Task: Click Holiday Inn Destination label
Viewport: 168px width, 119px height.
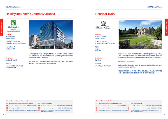Action: point(10,58)
